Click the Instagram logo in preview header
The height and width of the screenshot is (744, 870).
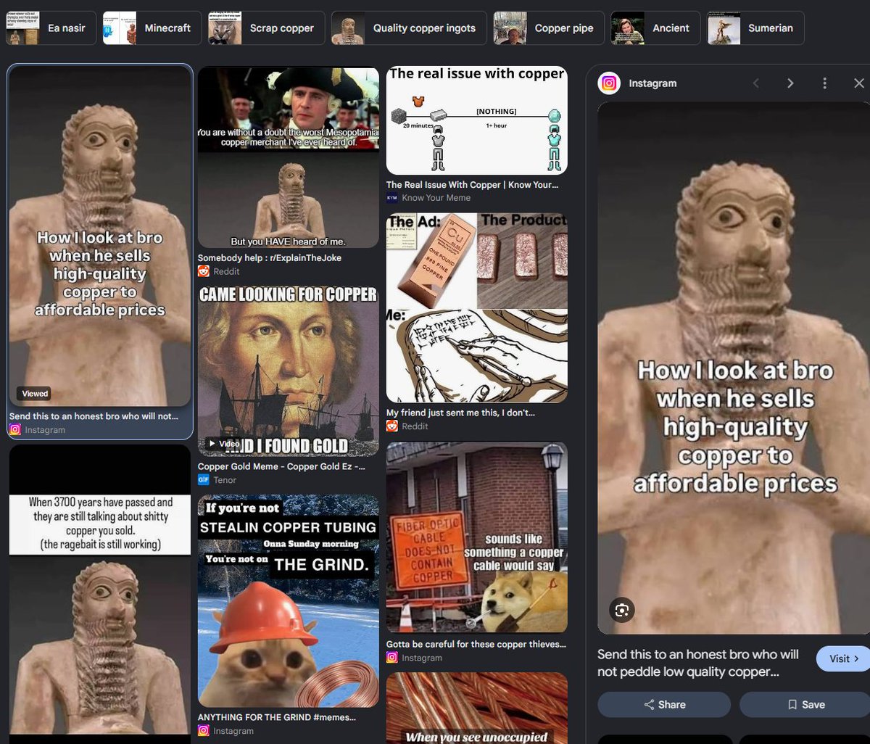(609, 83)
